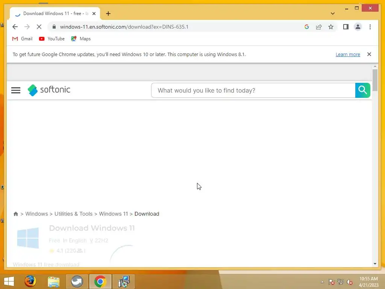
Task: Open File Explorer from the taskbar
Action: [x=53, y=281]
